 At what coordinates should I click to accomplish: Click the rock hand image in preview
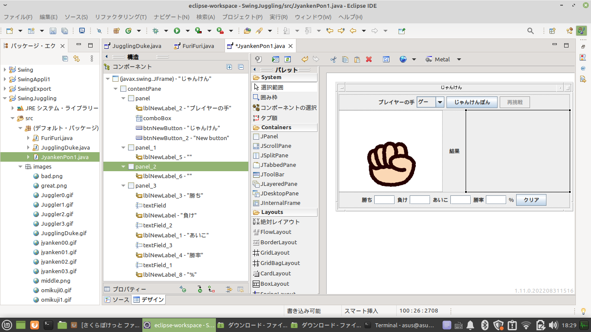(x=391, y=165)
